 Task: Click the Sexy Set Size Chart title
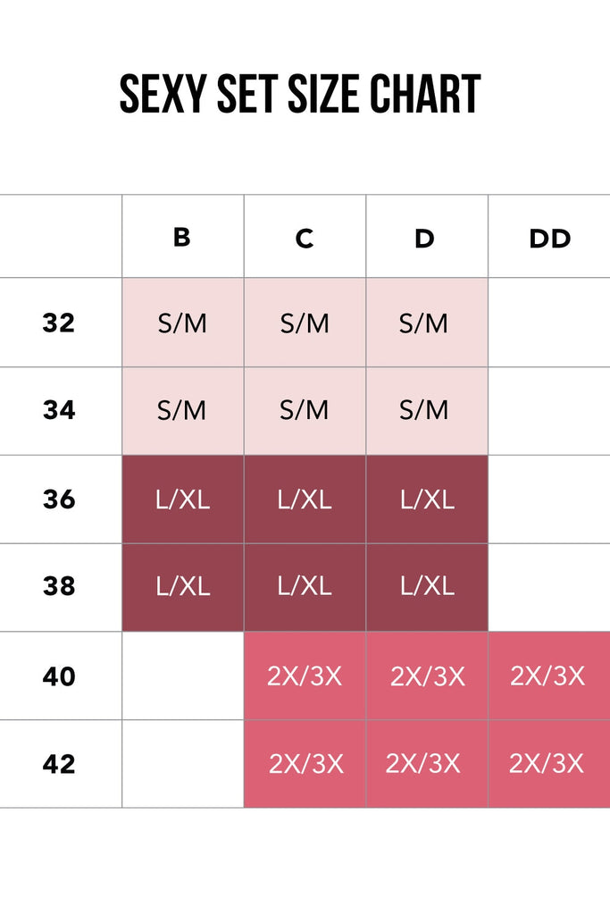pos(300,94)
